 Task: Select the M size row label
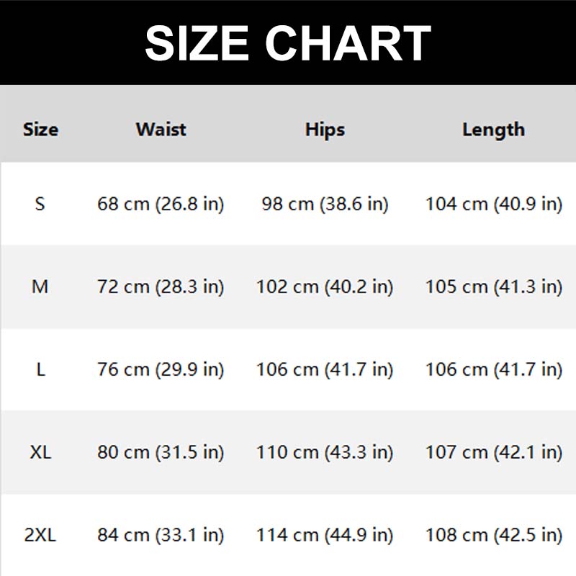tap(40, 287)
